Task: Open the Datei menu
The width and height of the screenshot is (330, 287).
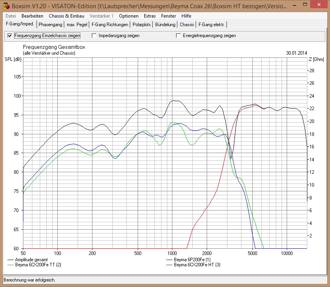Action: tap(11, 16)
